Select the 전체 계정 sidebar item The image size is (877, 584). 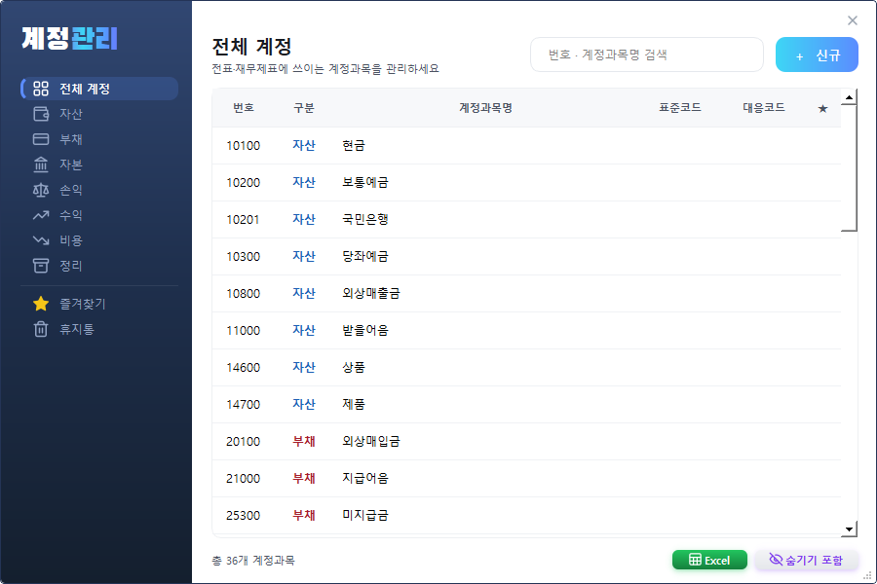[x=99, y=89]
